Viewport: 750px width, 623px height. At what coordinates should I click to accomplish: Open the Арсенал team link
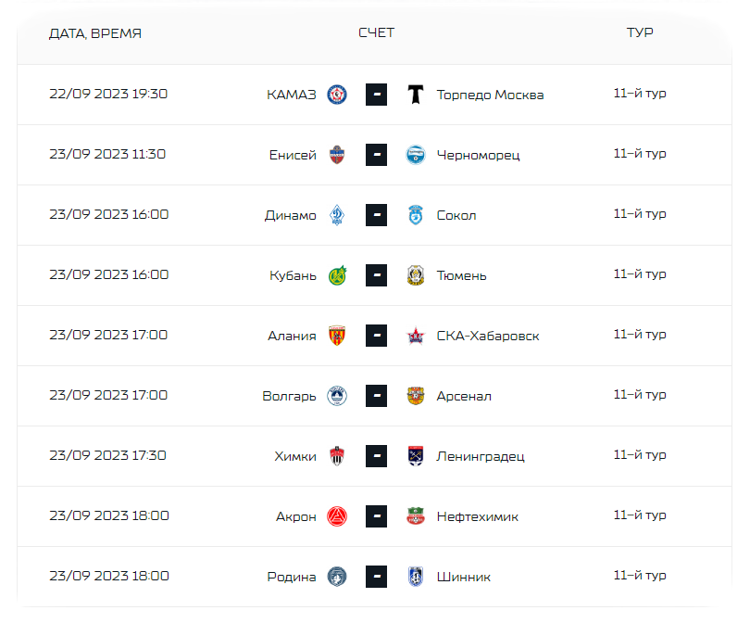click(464, 396)
